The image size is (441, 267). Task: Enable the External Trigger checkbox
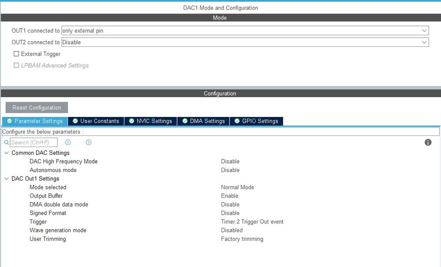click(16, 53)
